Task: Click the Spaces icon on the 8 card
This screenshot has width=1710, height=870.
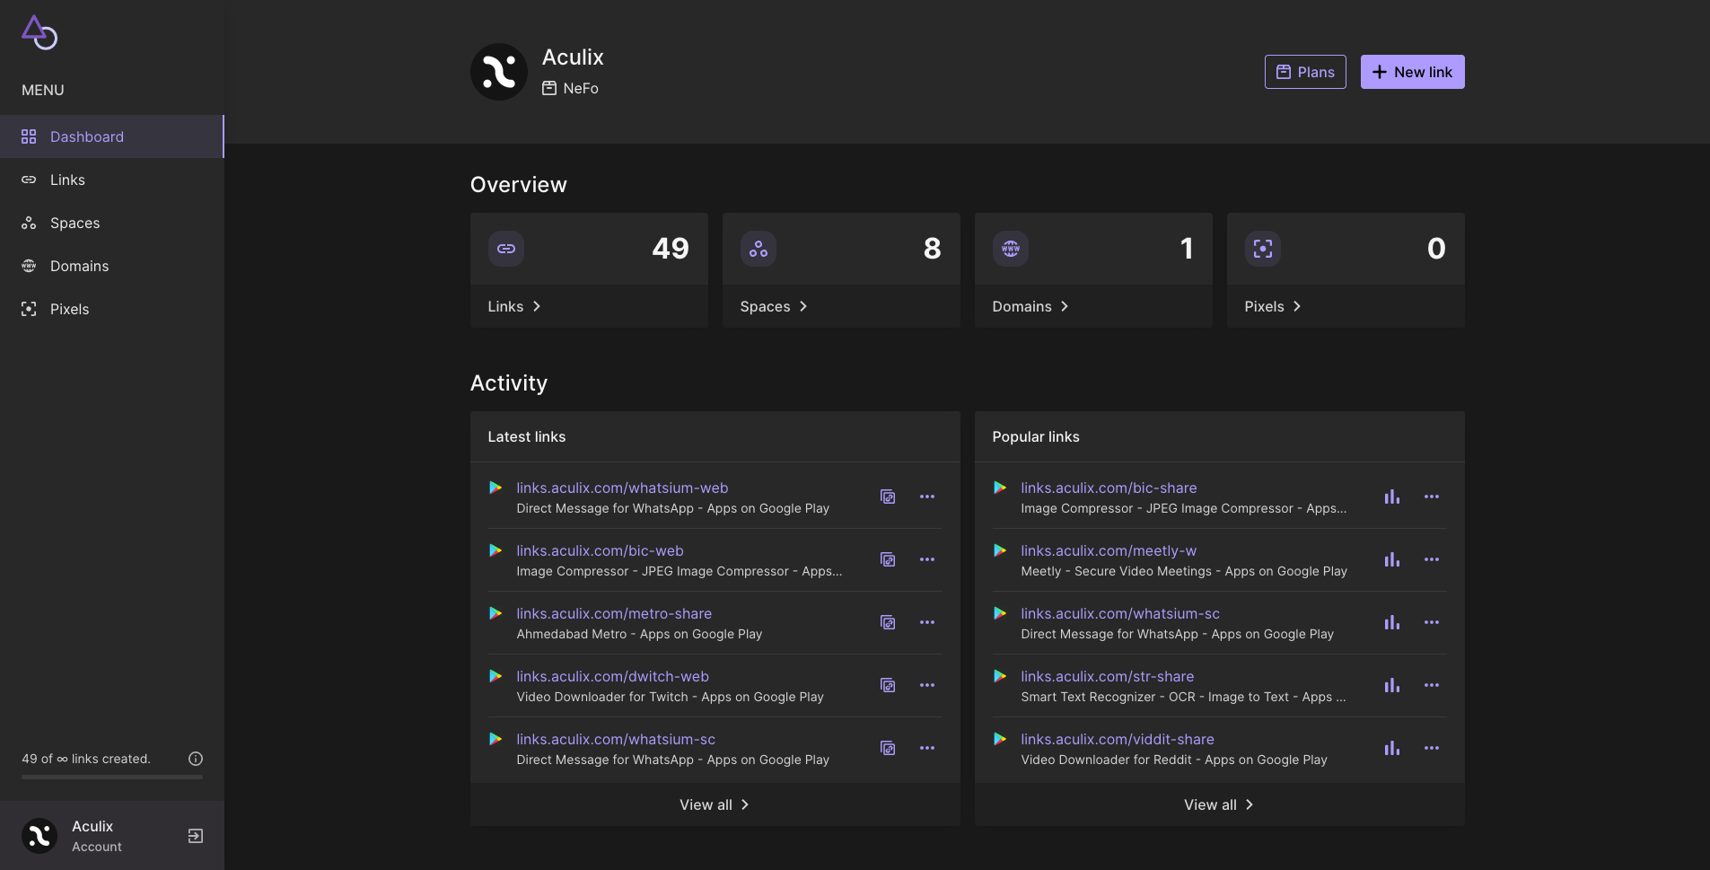Action: click(x=759, y=249)
